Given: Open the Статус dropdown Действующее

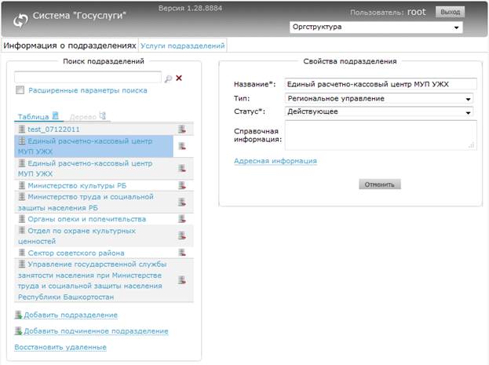Looking at the screenshot, I should pos(379,111).
